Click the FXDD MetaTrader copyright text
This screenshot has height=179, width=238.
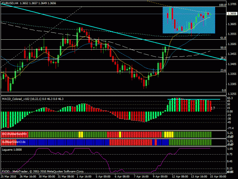pos(43,171)
